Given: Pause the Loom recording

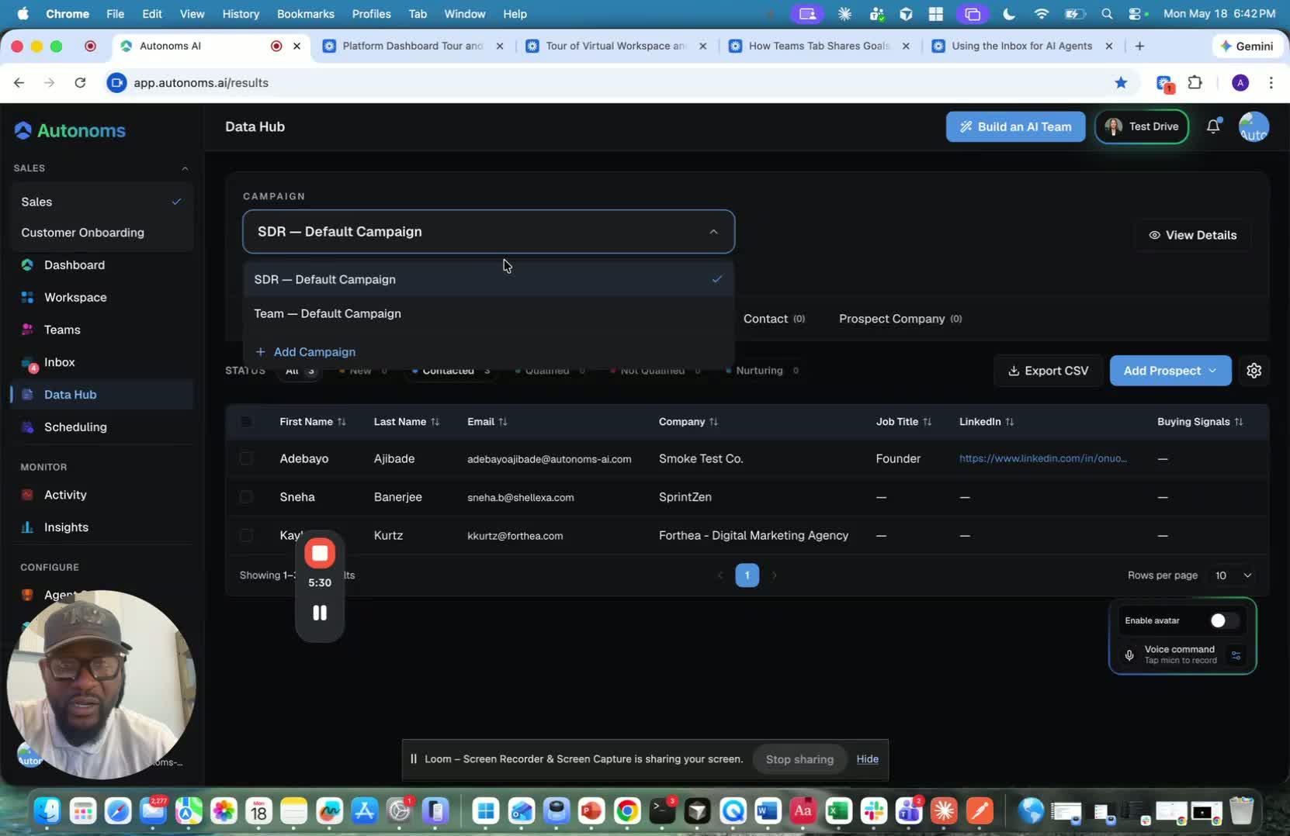Looking at the screenshot, I should [320, 613].
